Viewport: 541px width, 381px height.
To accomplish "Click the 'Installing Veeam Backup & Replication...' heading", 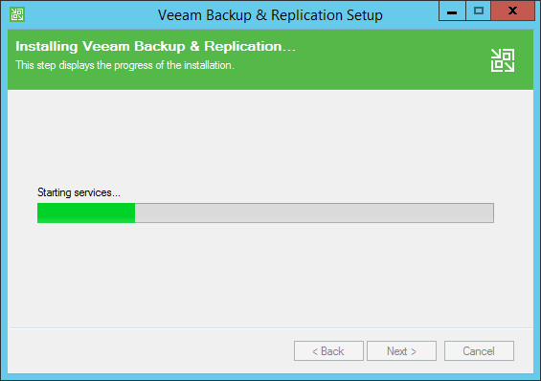I will (x=156, y=47).
